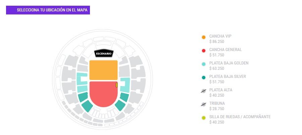Click the Cancha General price label
302x135 pixels.
pyautogui.click(x=216, y=55)
